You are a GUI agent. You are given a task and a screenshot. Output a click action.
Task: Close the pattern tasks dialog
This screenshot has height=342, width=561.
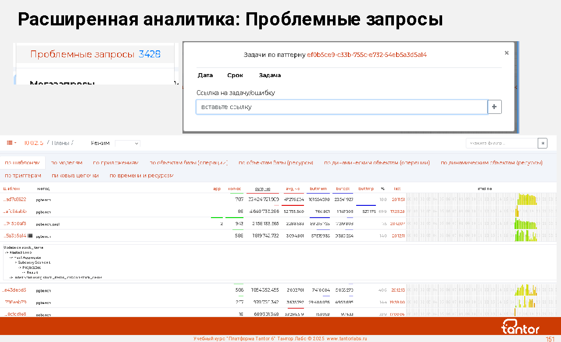click(x=507, y=53)
